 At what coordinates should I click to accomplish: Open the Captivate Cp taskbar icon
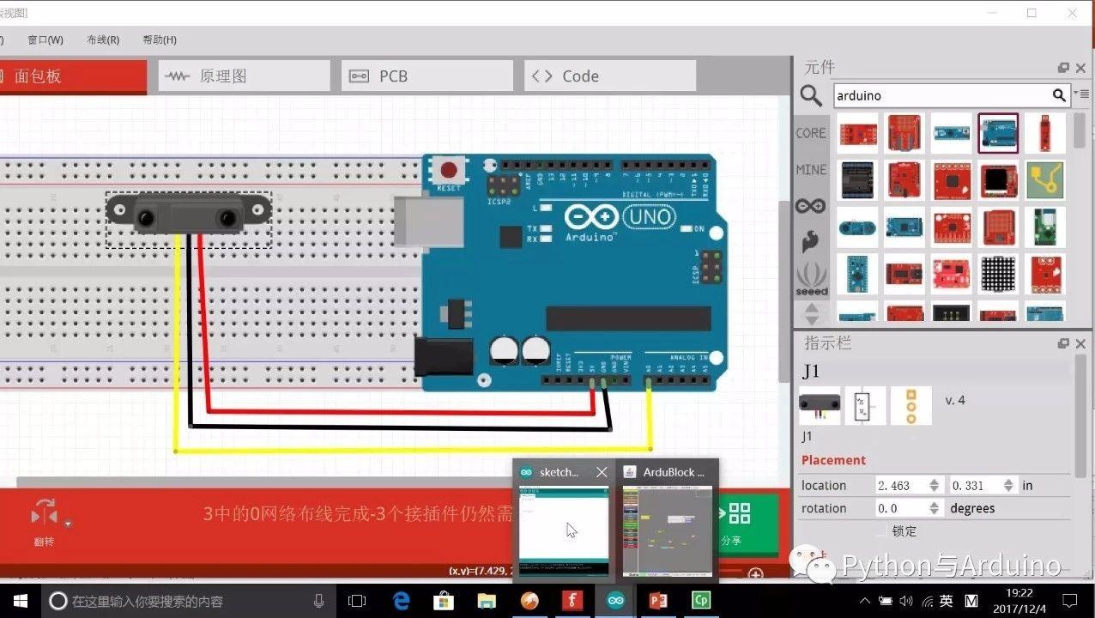click(x=701, y=601)
